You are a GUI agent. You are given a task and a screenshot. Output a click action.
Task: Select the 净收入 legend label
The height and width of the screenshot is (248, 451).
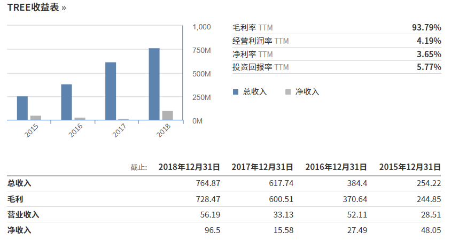pyautogui.click(x=307, y=92)
